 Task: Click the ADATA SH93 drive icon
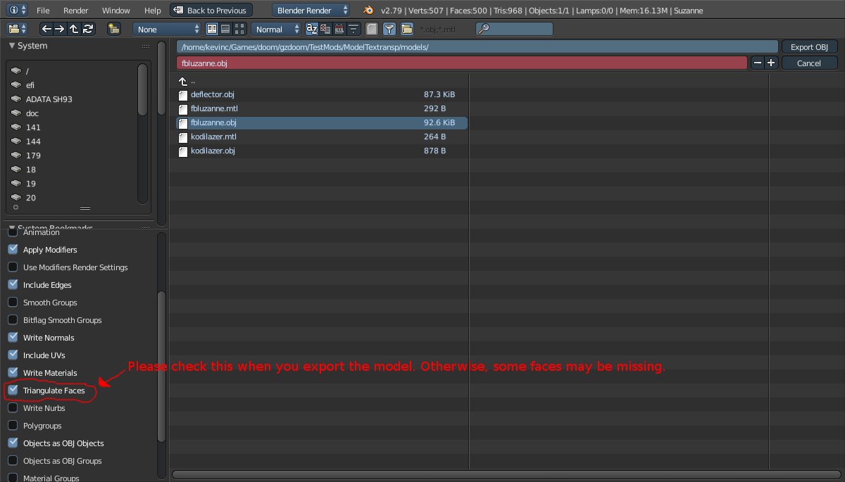click(x=15, y=99)
